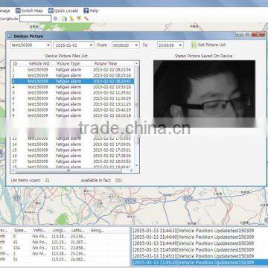Click the document page icon in map toolbar
268x268 pixels.
(x=64, y=19)
